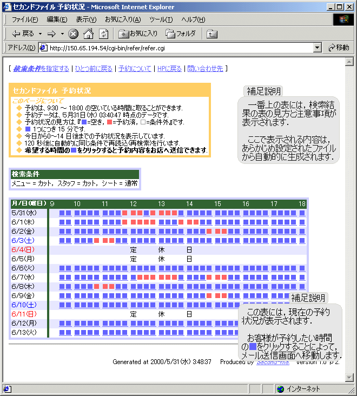The height and width of the screenshot is (396, 357).
Task: Open the ツール(T) menu
Action: point(161,19)
